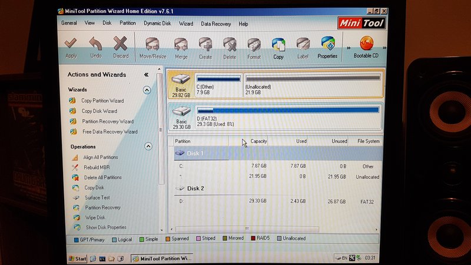
Task: Open the Disk menu
Action: point(107,23)
